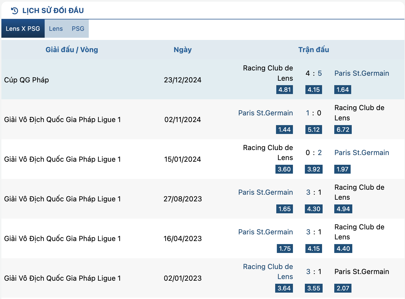Click the 3 : 1 score for 02/01/2023
This screenshot has height=299, width=405.
[x=314, y=272]
